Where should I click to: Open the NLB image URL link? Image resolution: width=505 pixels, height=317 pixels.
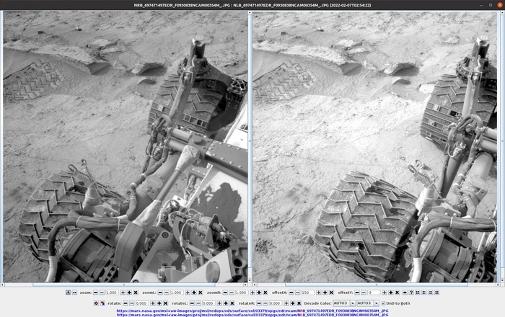point(252,315)
